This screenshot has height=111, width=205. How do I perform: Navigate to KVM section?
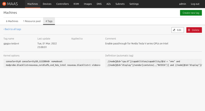point(76,4)
